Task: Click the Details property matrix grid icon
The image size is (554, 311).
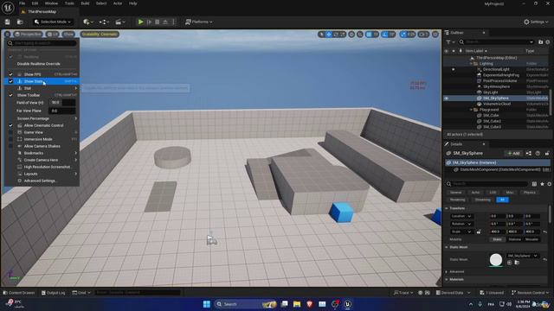Action: (x=534, y=184)
